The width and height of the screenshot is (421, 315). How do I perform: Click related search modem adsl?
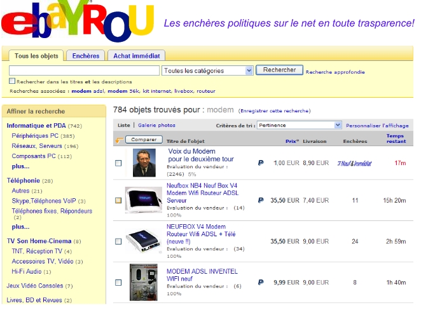(88, 91)
